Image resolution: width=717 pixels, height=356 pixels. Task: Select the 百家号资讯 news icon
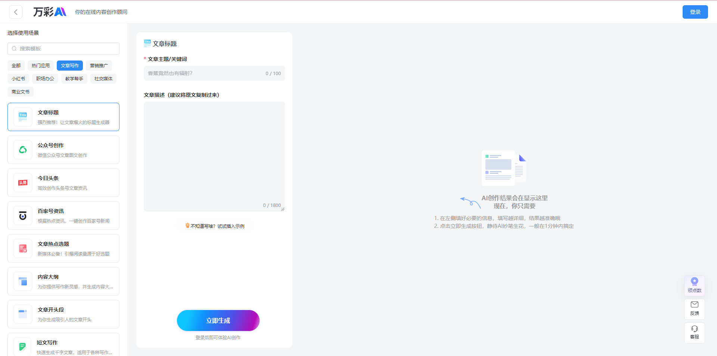22,215
